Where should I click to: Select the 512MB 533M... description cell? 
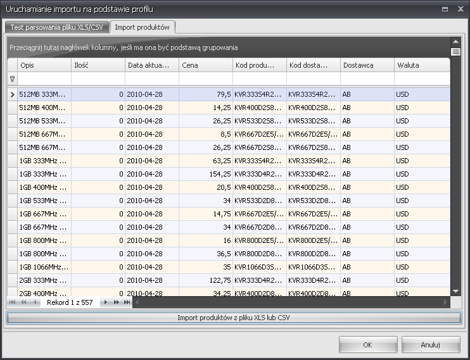[44, 121]
